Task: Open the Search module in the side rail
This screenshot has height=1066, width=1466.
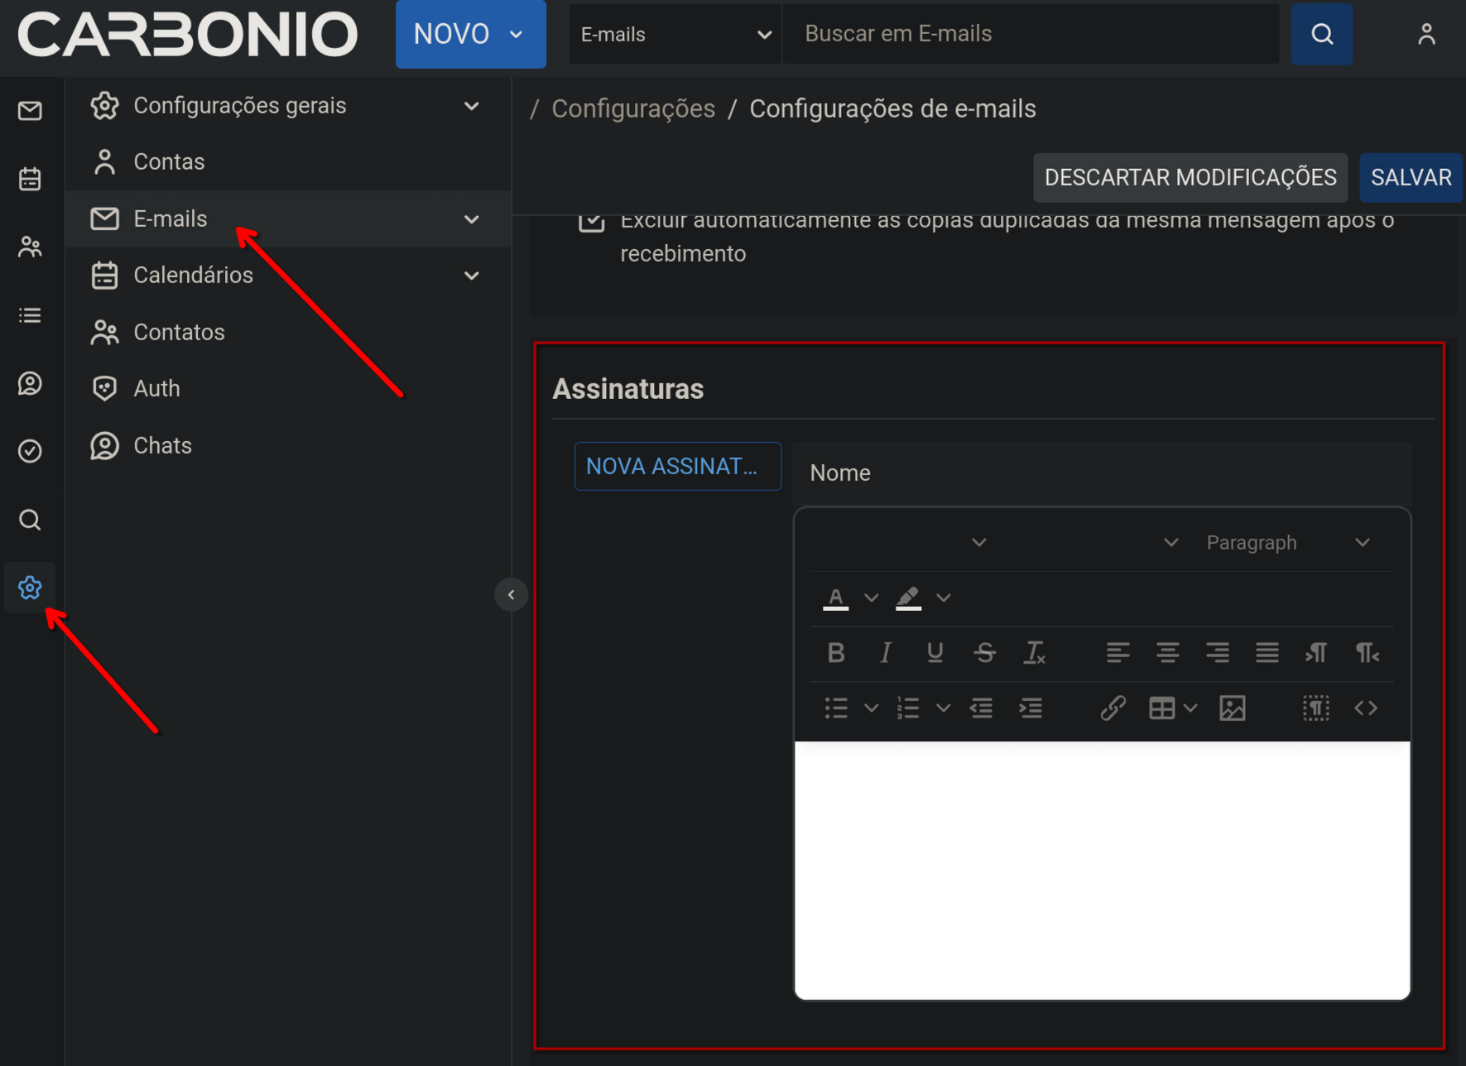Action: 31,520
